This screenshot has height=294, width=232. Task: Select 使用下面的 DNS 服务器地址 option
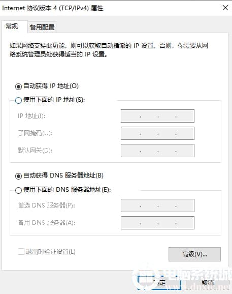point(18,190)
